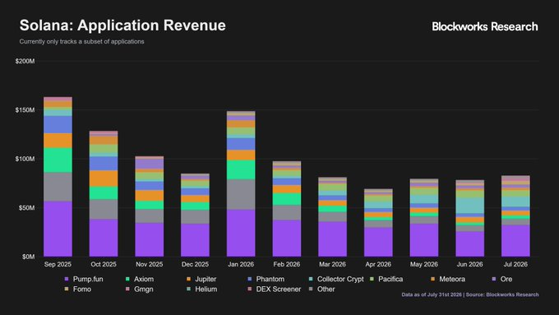Image resolution: width=559 pixels, height=315 pixels.
Task: Click the Jul 2026 axis label
Action: click(515, 264)
